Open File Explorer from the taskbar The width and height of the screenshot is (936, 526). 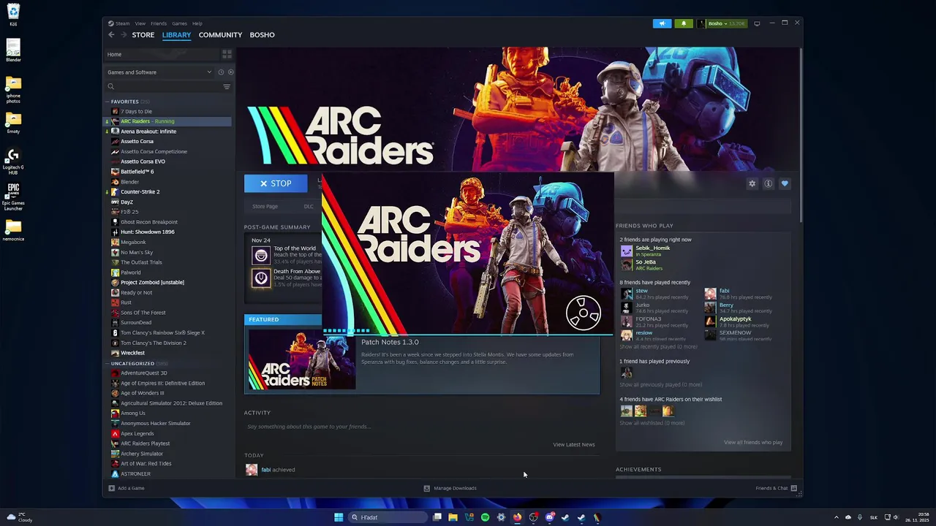click(x=453, y=517)
